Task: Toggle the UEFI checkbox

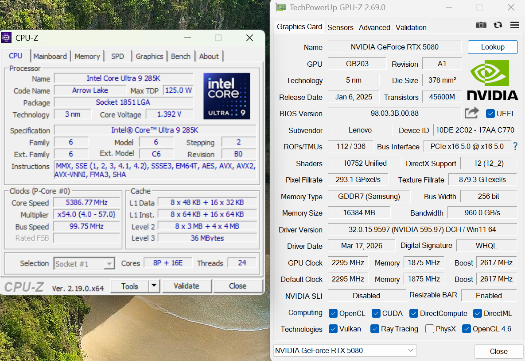Action: tap(490, 114)
